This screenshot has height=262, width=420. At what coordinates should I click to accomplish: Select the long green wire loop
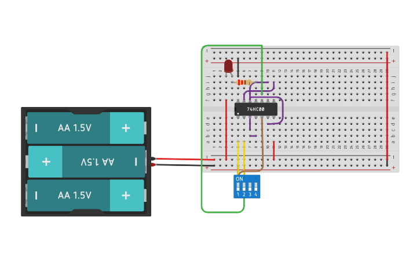pos(202,128)
